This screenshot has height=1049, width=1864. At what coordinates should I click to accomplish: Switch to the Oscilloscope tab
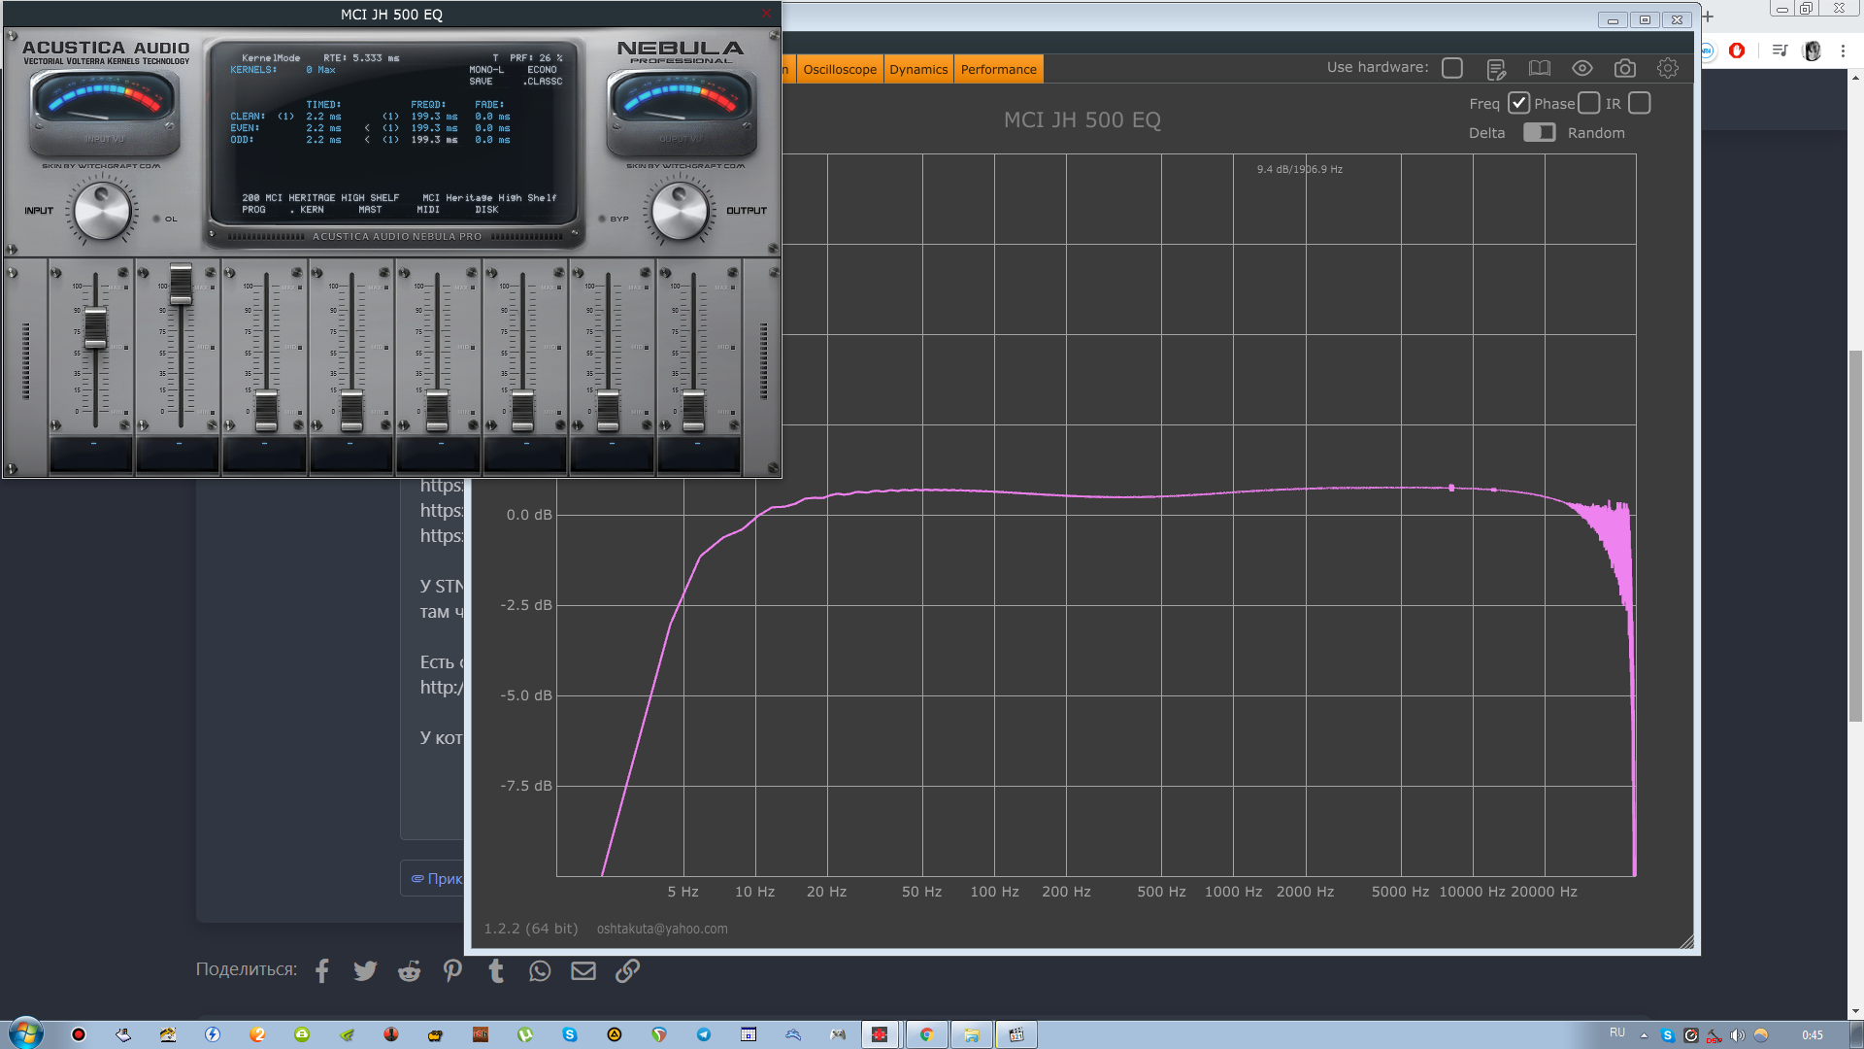(x=840, y=69)
